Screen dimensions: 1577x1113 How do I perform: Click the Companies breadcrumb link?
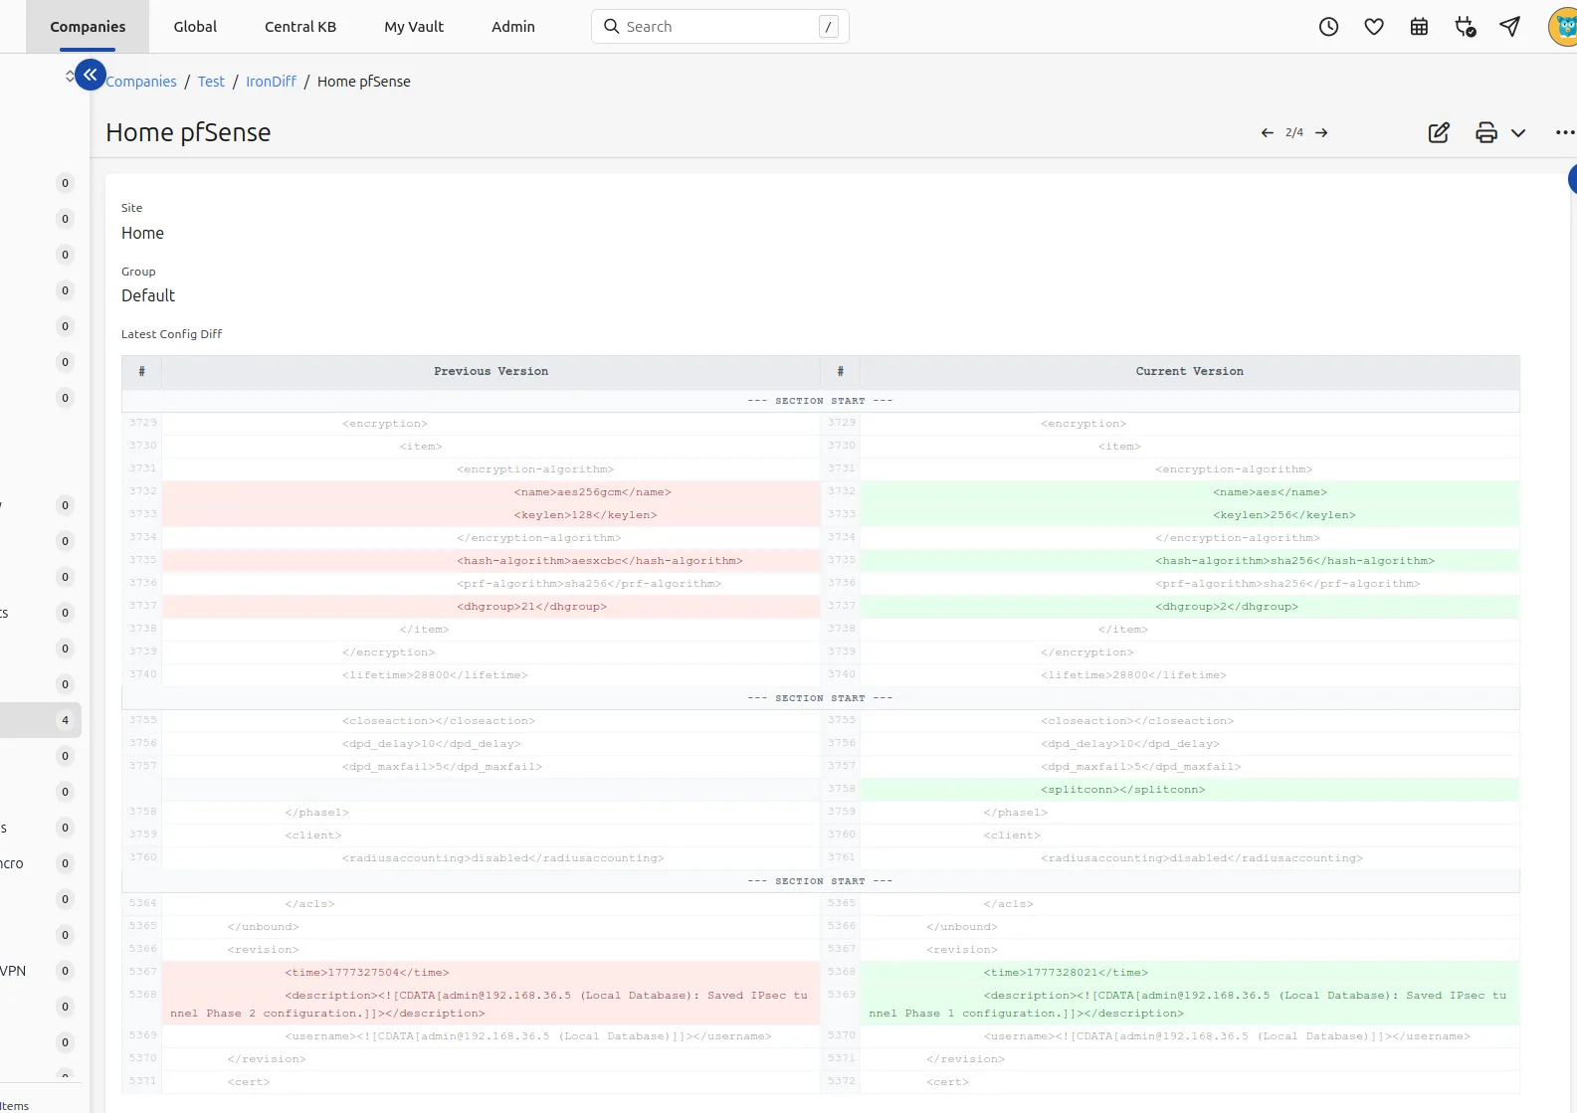(141, 82)
